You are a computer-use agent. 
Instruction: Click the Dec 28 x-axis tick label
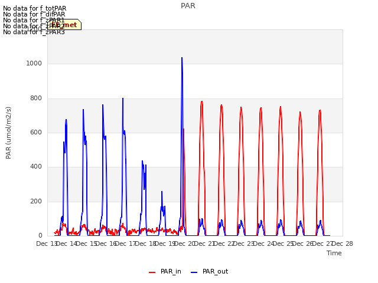coord(343,243)
